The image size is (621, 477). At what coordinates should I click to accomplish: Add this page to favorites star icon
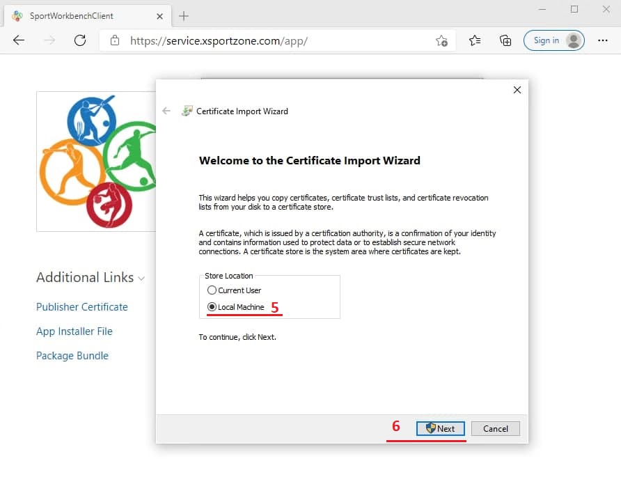(441, 40)
